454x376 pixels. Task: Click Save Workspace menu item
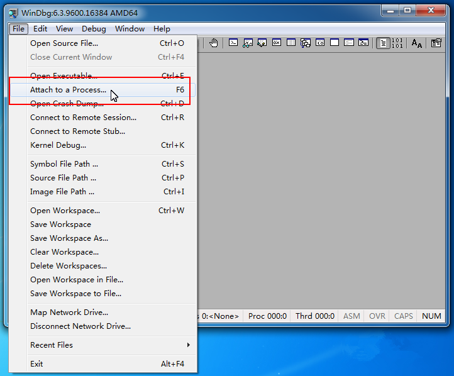103,224
